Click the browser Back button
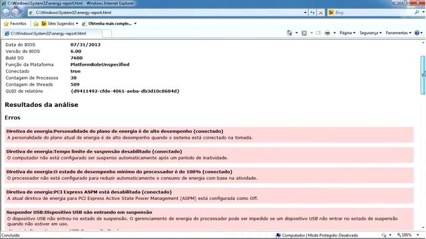This screenshot has width=426, height=239. pyautogui.click(x=6, y=12)
